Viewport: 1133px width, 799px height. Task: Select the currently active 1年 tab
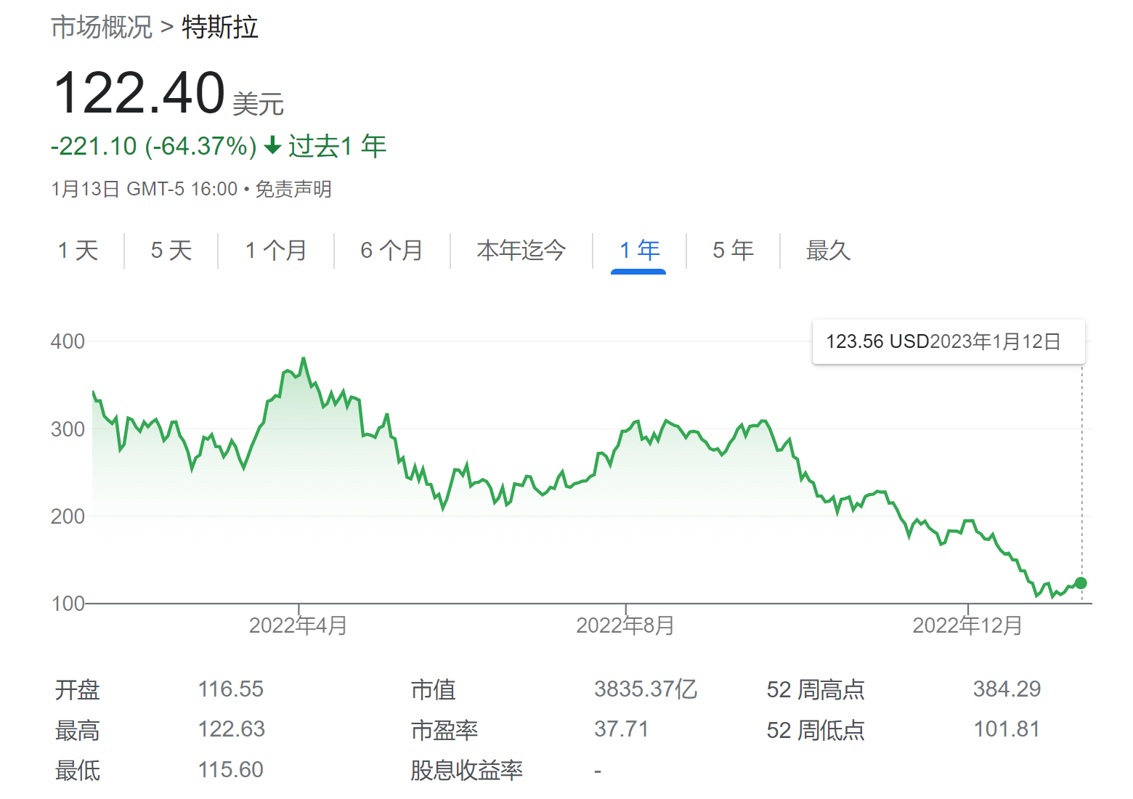click(638, 250)
